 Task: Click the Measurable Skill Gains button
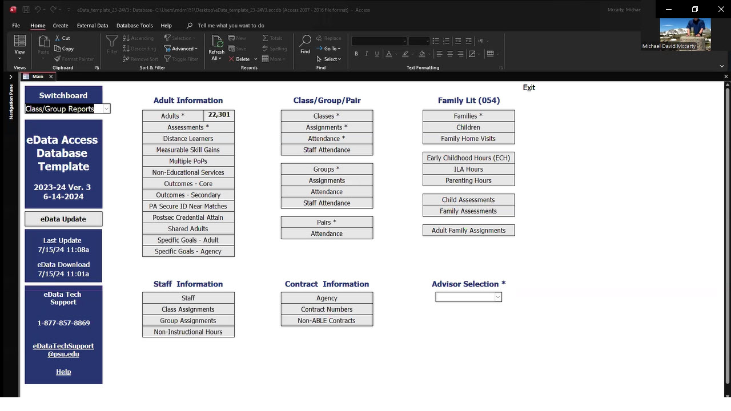click(x=188, y=150)
